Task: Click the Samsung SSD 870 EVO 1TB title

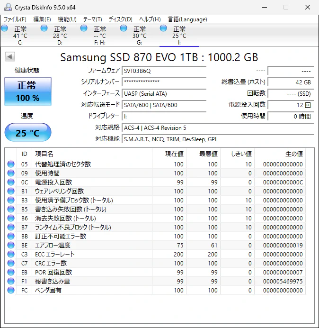Action: pos(159,57)
